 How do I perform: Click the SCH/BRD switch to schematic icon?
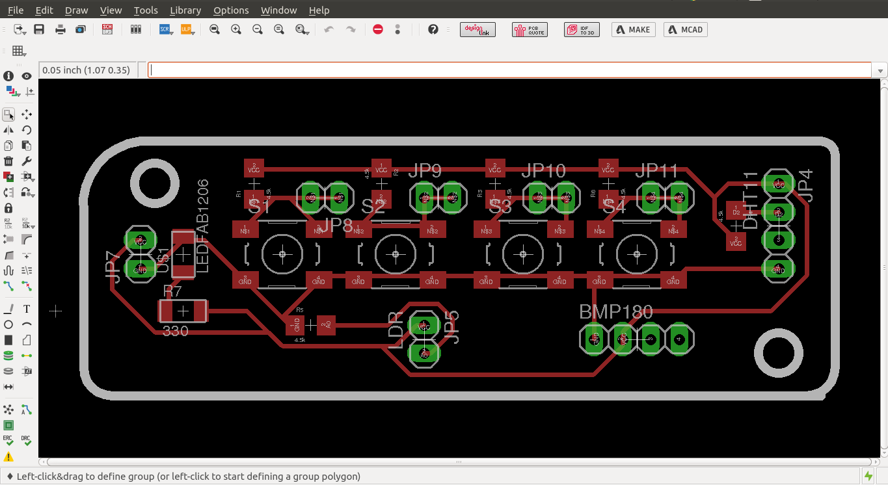[107, 29]
